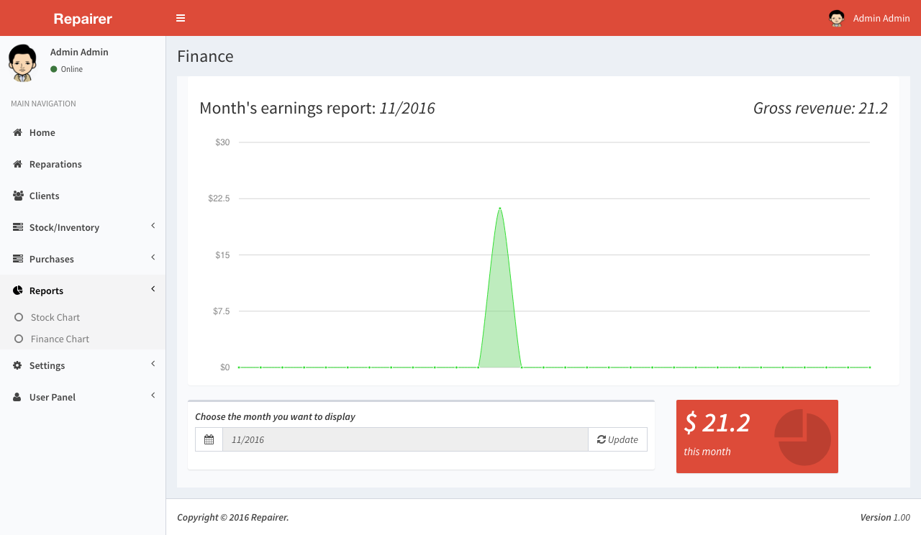921x535 pixels.
Task: Expand the User Panel chevron
Action: (x=153, y=395)
